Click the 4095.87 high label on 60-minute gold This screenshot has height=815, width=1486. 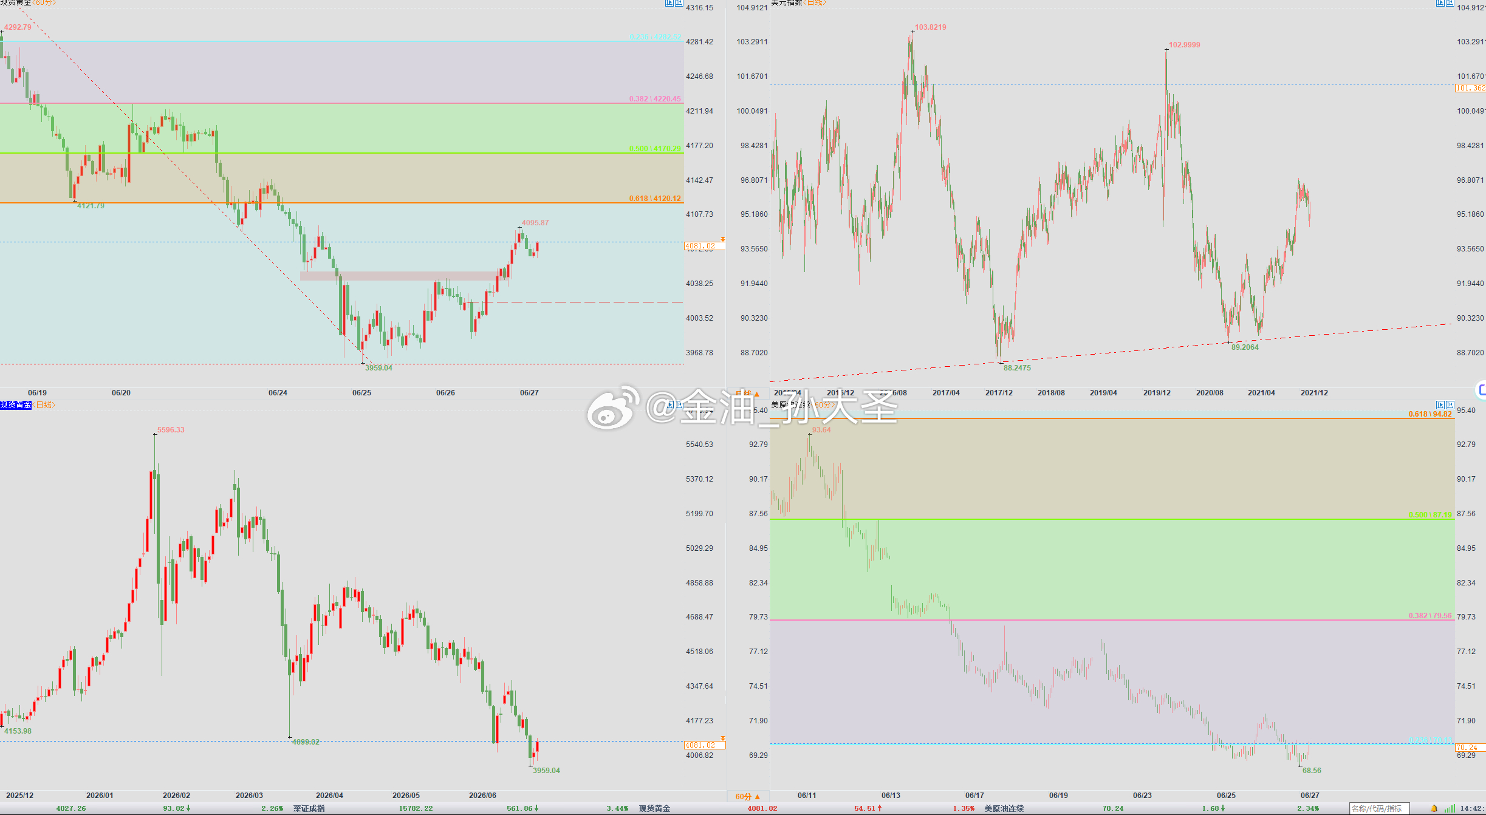535,223
